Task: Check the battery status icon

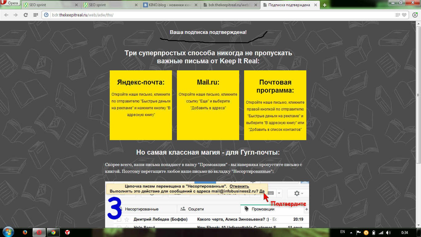Action: [374, 232]
